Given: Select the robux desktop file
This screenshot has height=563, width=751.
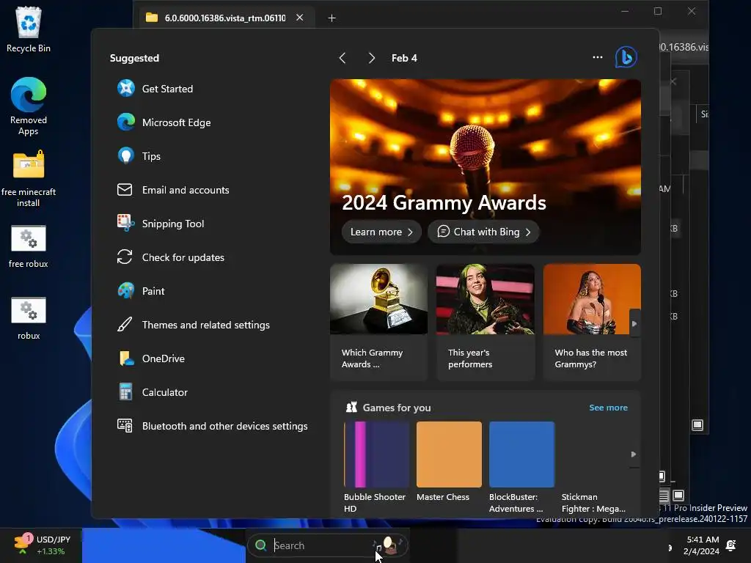Looking at the screenshot, I should (x=29, y=318).
